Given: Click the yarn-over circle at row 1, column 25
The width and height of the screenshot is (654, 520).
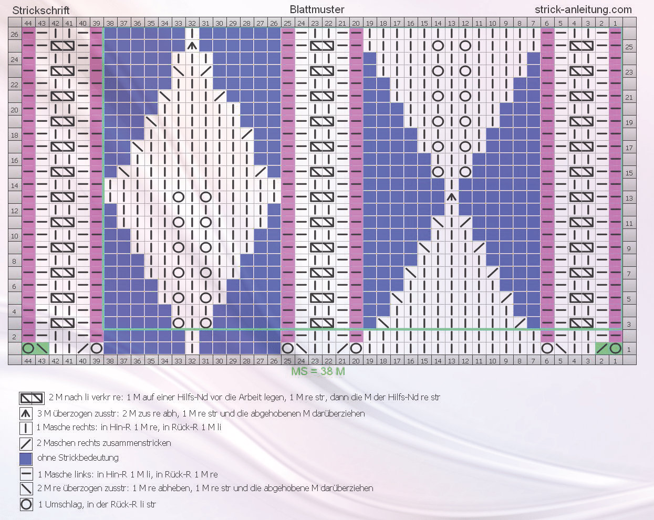Looking at the screenshot, I should tap(288, 348).
